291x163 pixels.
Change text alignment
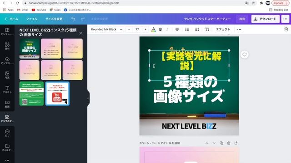[x=177, y=29]
